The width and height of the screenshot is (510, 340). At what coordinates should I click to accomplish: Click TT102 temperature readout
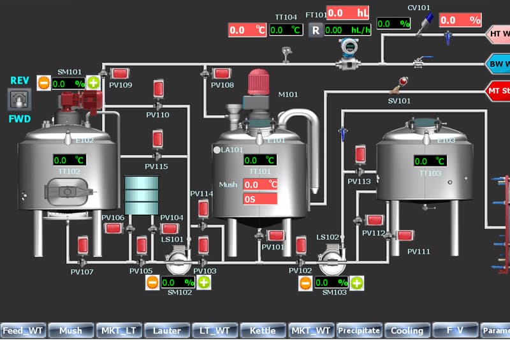click(x=69, y=160)
